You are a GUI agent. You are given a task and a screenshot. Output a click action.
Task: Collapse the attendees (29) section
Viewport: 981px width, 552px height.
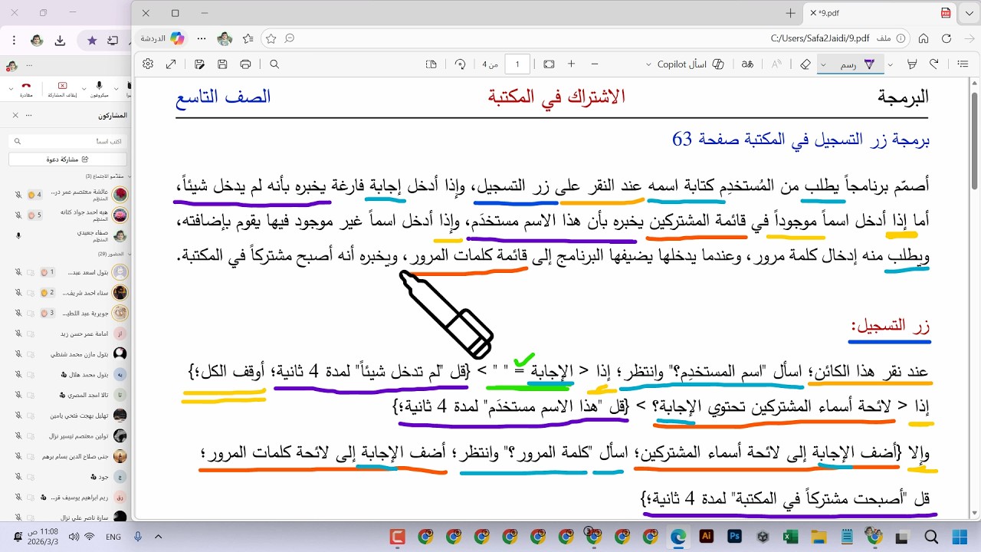128,253
